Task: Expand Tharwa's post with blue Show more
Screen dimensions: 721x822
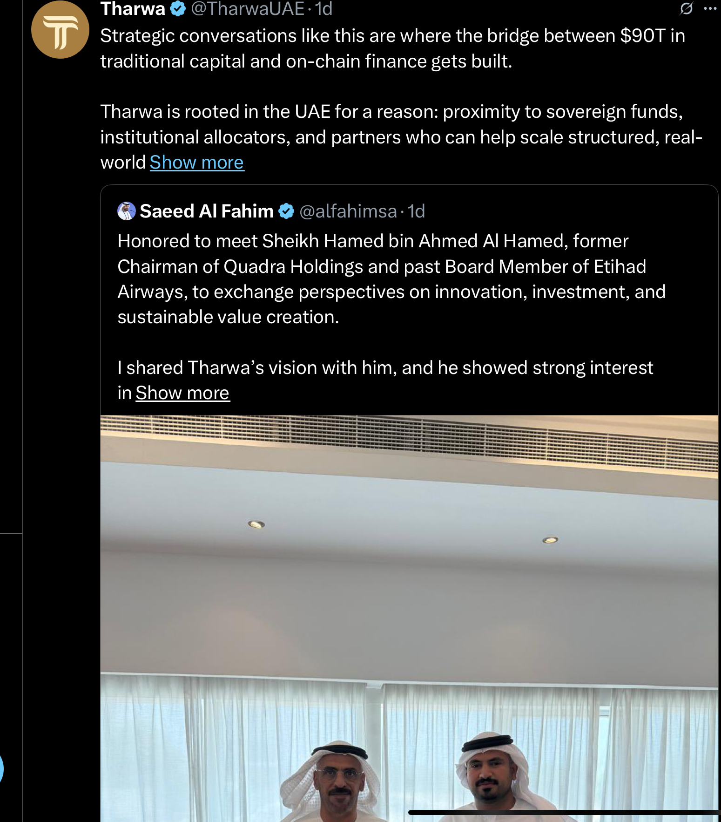Action: tap(196, 163)
